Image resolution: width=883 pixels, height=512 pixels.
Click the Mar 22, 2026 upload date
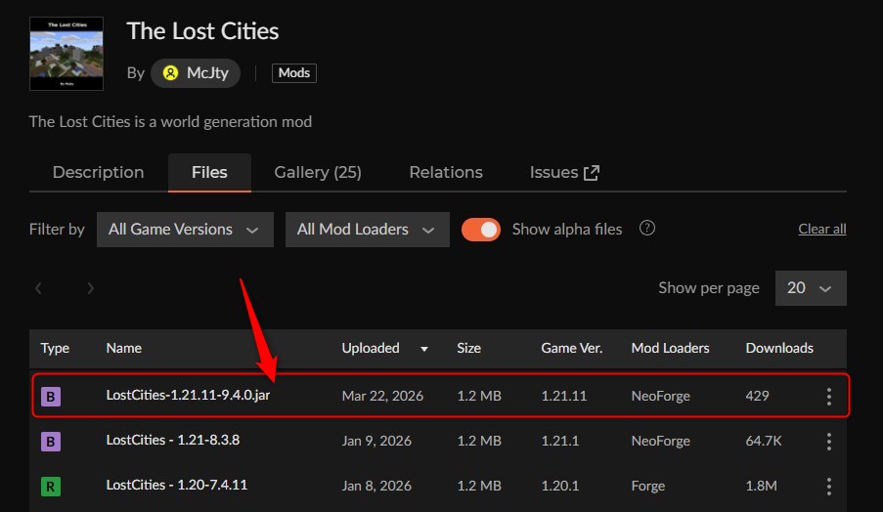click(382, 396)
